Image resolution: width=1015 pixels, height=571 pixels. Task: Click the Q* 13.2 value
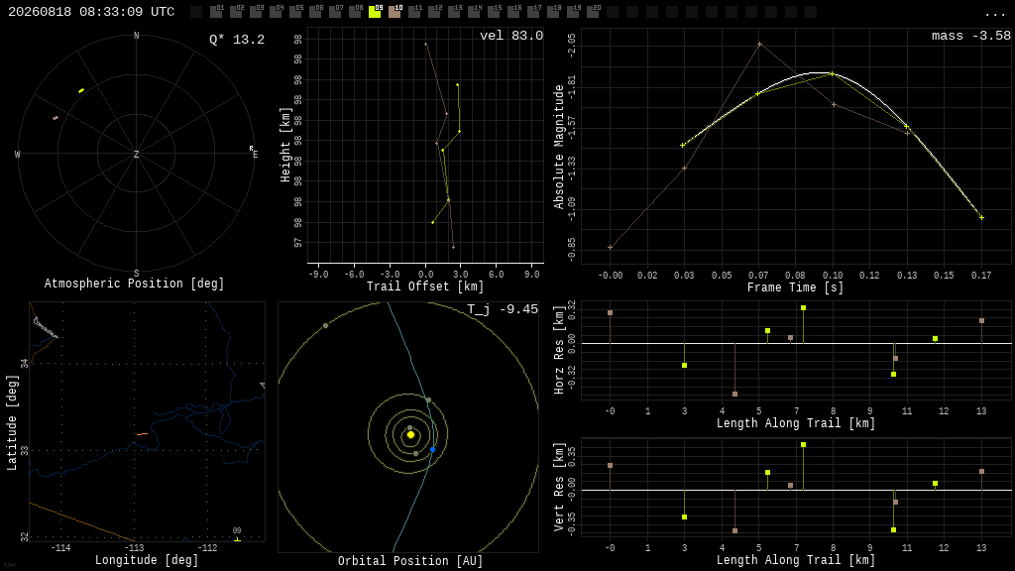[237, 40]
